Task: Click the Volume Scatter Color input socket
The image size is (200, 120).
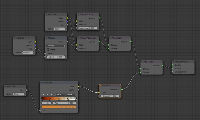Action: coord(77,21)
